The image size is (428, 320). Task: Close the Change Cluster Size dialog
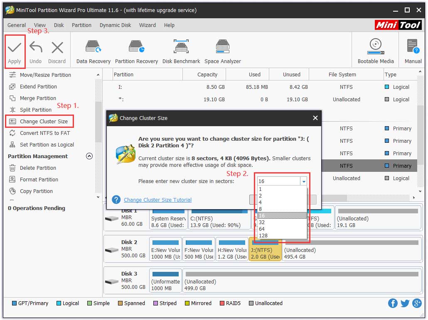(315, 118)
